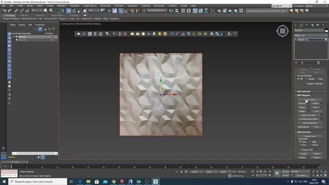The height and width of the screenshot is (185, 329).
Task: Open the Rendering menu
Action: click(x=105, y=6)
